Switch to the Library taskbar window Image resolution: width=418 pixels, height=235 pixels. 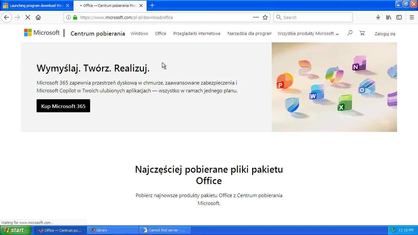(113, 230)
